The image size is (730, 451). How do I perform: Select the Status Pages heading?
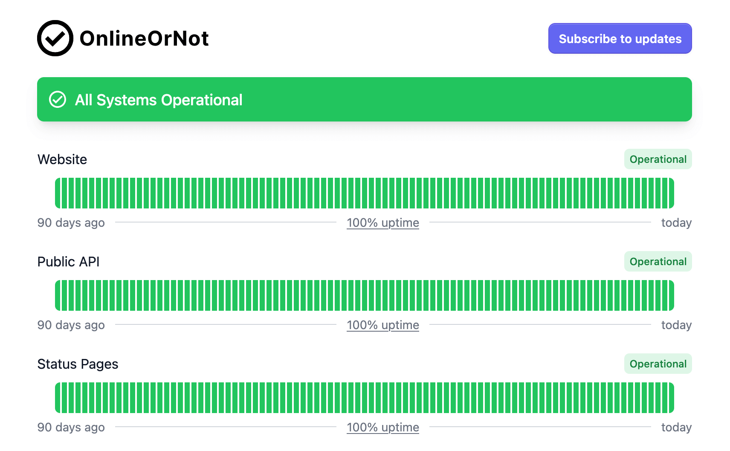(x=78, y=364)
